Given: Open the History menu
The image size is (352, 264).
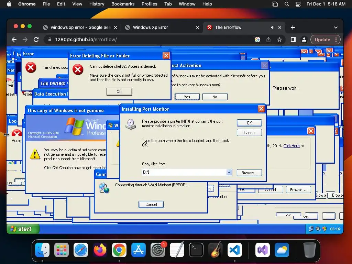Looking at the screenshot, I should 97,4.
